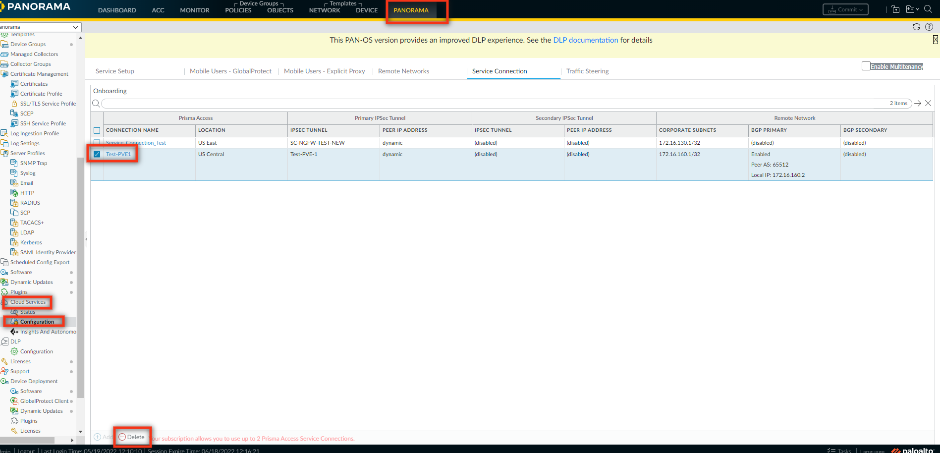Click the search filter arrow icon

pos(918,103)
